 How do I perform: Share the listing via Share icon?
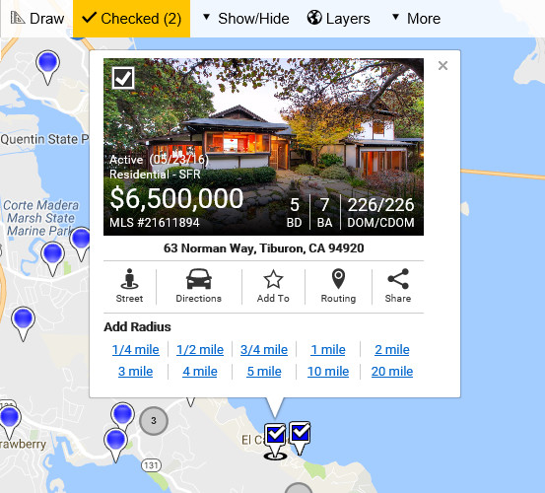[398, 286]
